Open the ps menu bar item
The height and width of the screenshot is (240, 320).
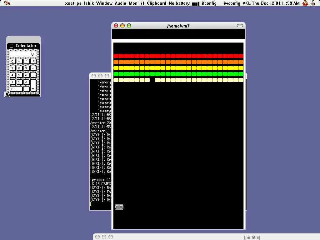(x=79, y=3)
